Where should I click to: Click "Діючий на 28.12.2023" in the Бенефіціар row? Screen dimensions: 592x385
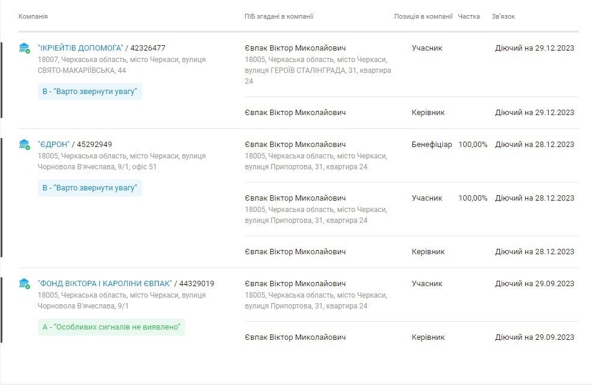coord(535,145)
